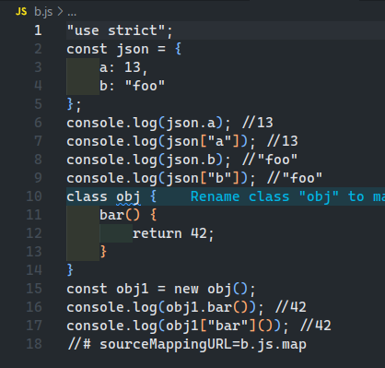Click the JS file icon in breadcrumb
This screenshot has width=385, height=368.
[x=21, y=12]
